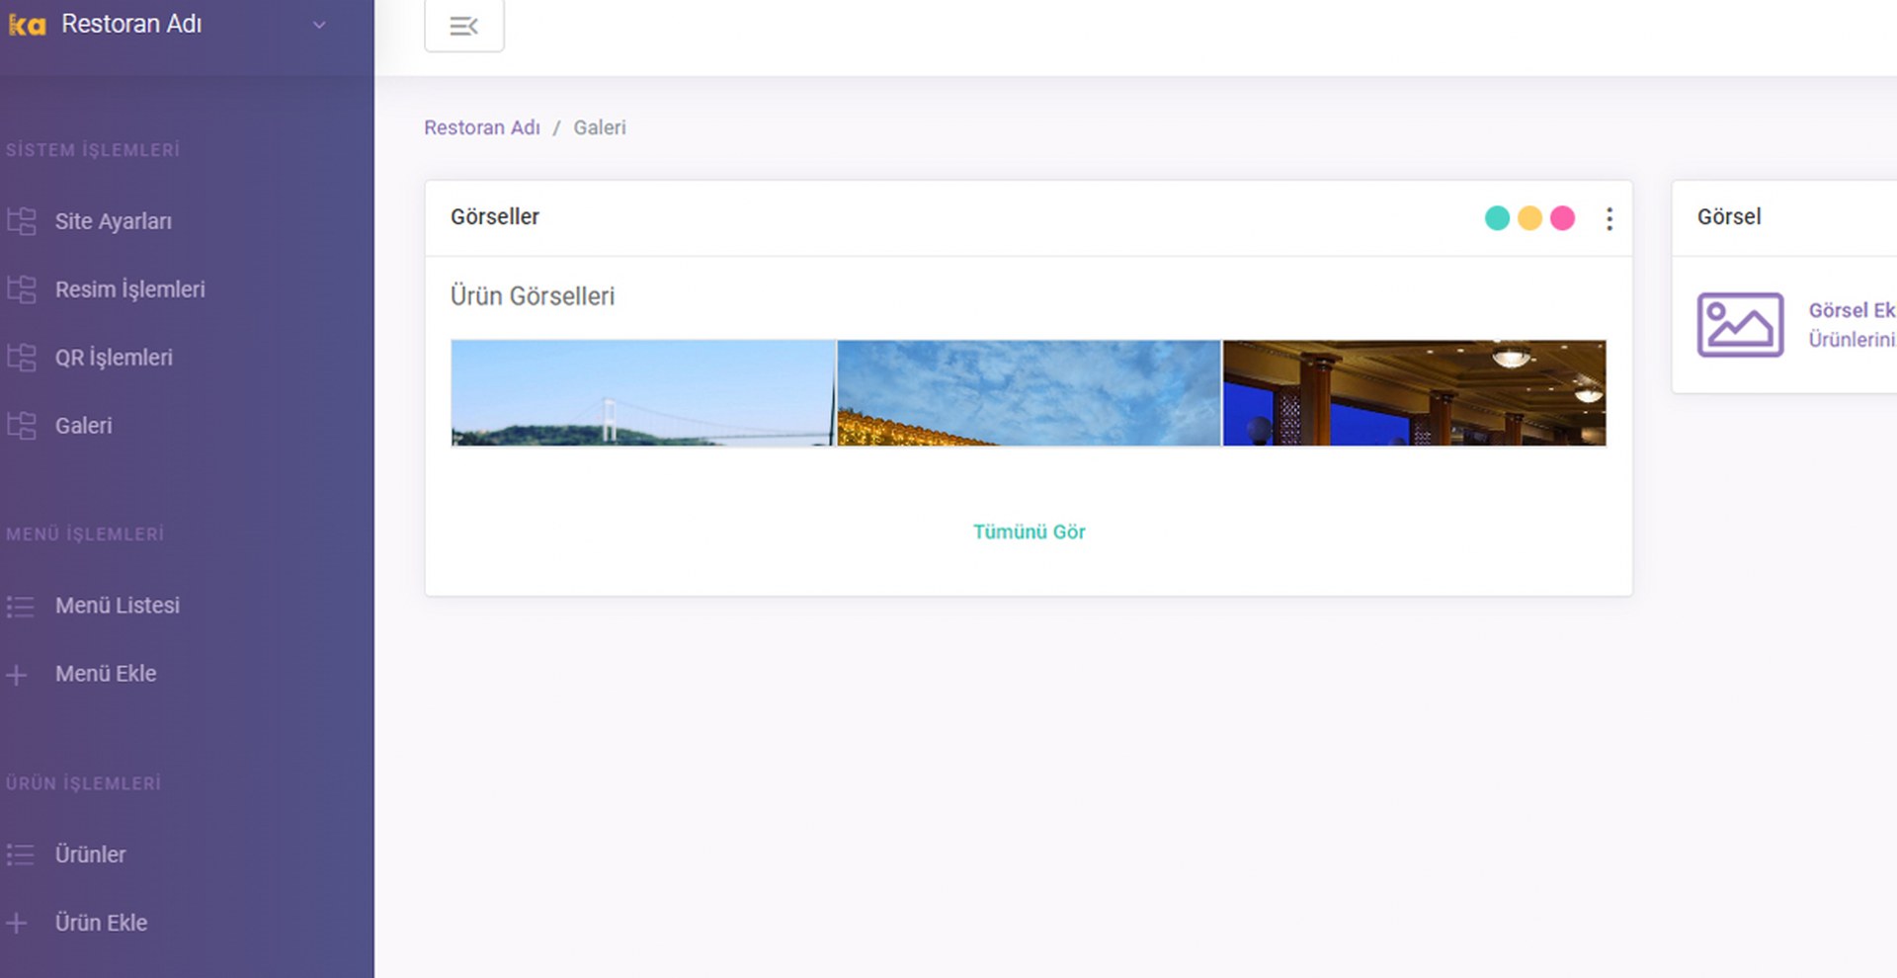Click the Galeri breadcrumb text
1897x978 pixels.
(x=600, y=127)
